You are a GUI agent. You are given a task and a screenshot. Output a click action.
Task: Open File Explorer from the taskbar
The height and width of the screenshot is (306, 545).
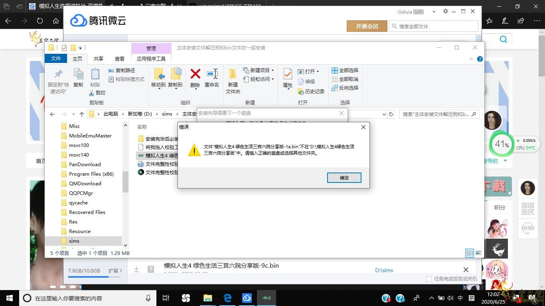pos(207,298)
